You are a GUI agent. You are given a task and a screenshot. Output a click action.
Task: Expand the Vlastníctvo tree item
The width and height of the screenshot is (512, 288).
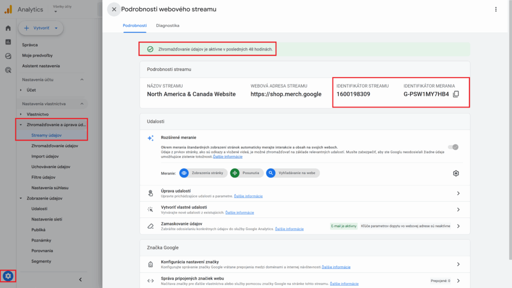21,114
